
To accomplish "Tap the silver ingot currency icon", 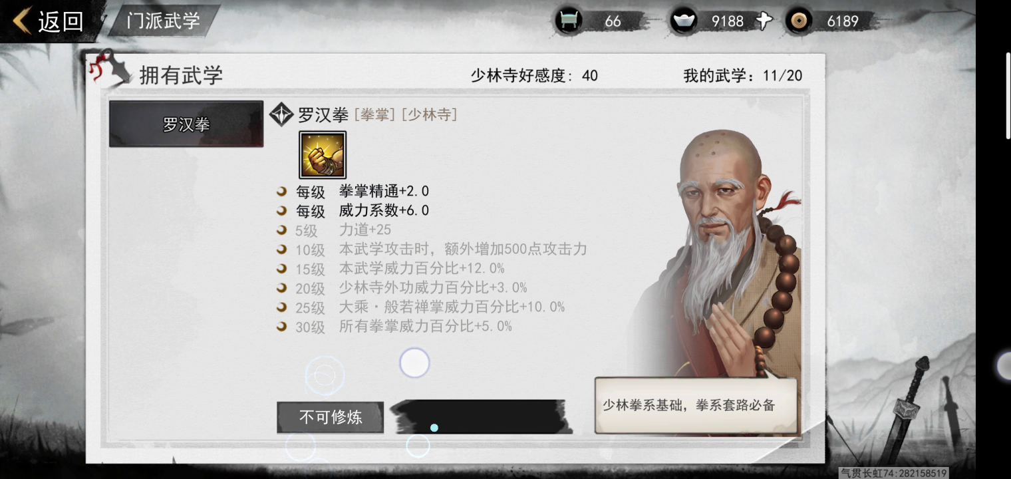I will coord(682,21).
